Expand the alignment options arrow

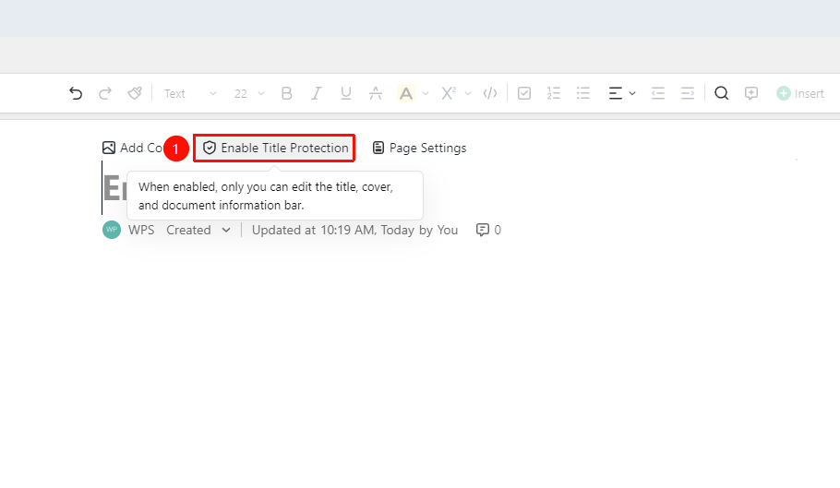coord(632,94)
